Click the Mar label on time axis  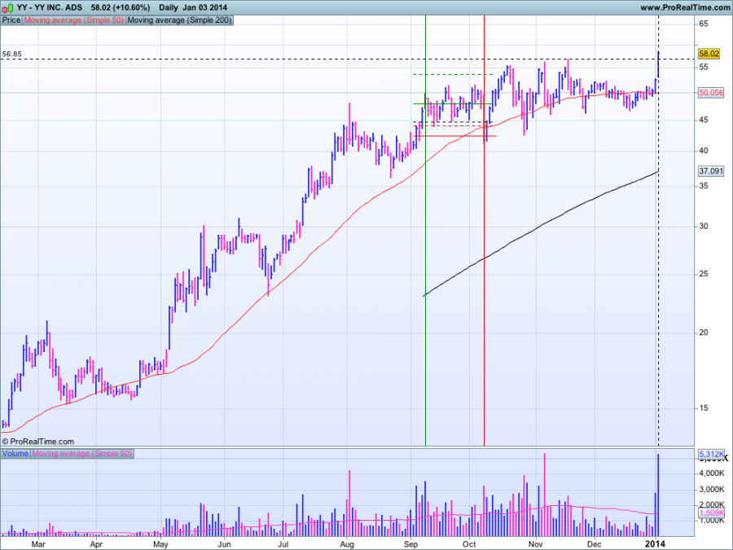pos(38,544)
